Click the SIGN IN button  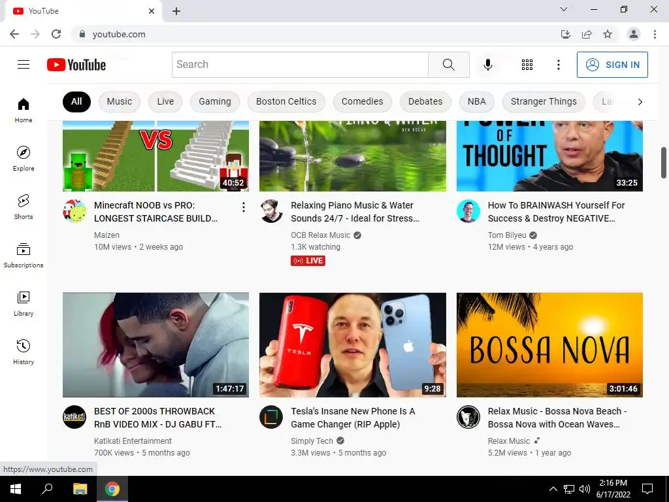(612, 65)
